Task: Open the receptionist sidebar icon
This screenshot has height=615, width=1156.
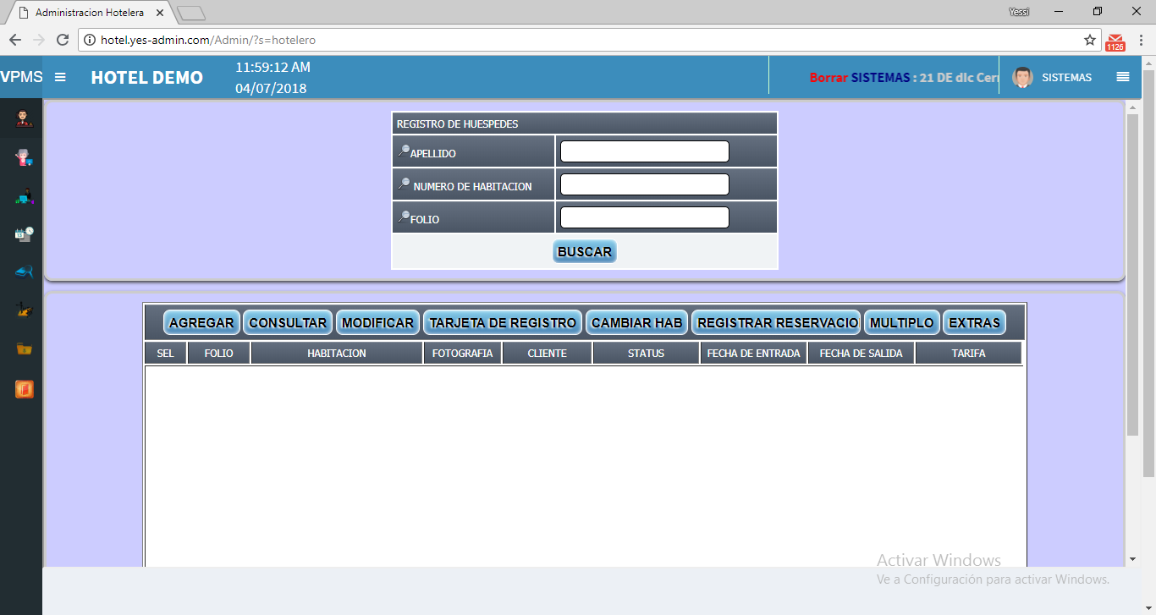Action: pos(24,118)
